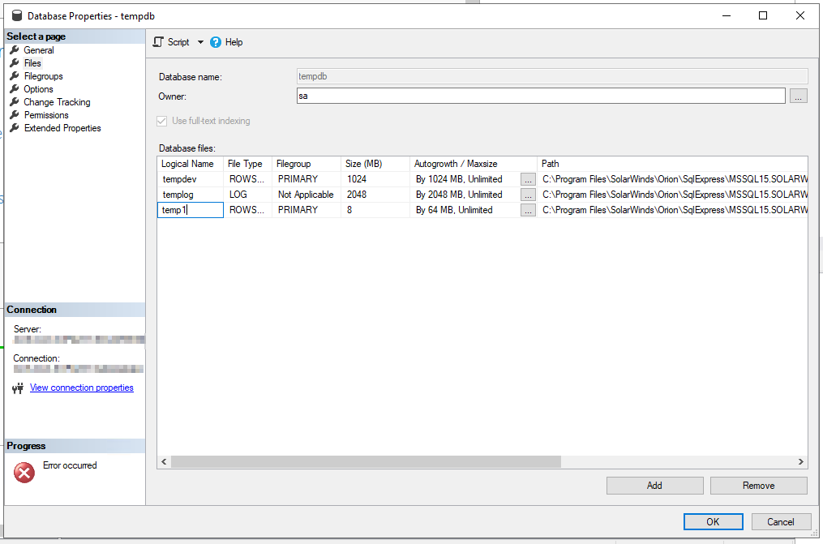This screenshot has height=544, width=823.
Task: Open autogrowth settings for tempdev via ellipsis
Action: point(528,178)
